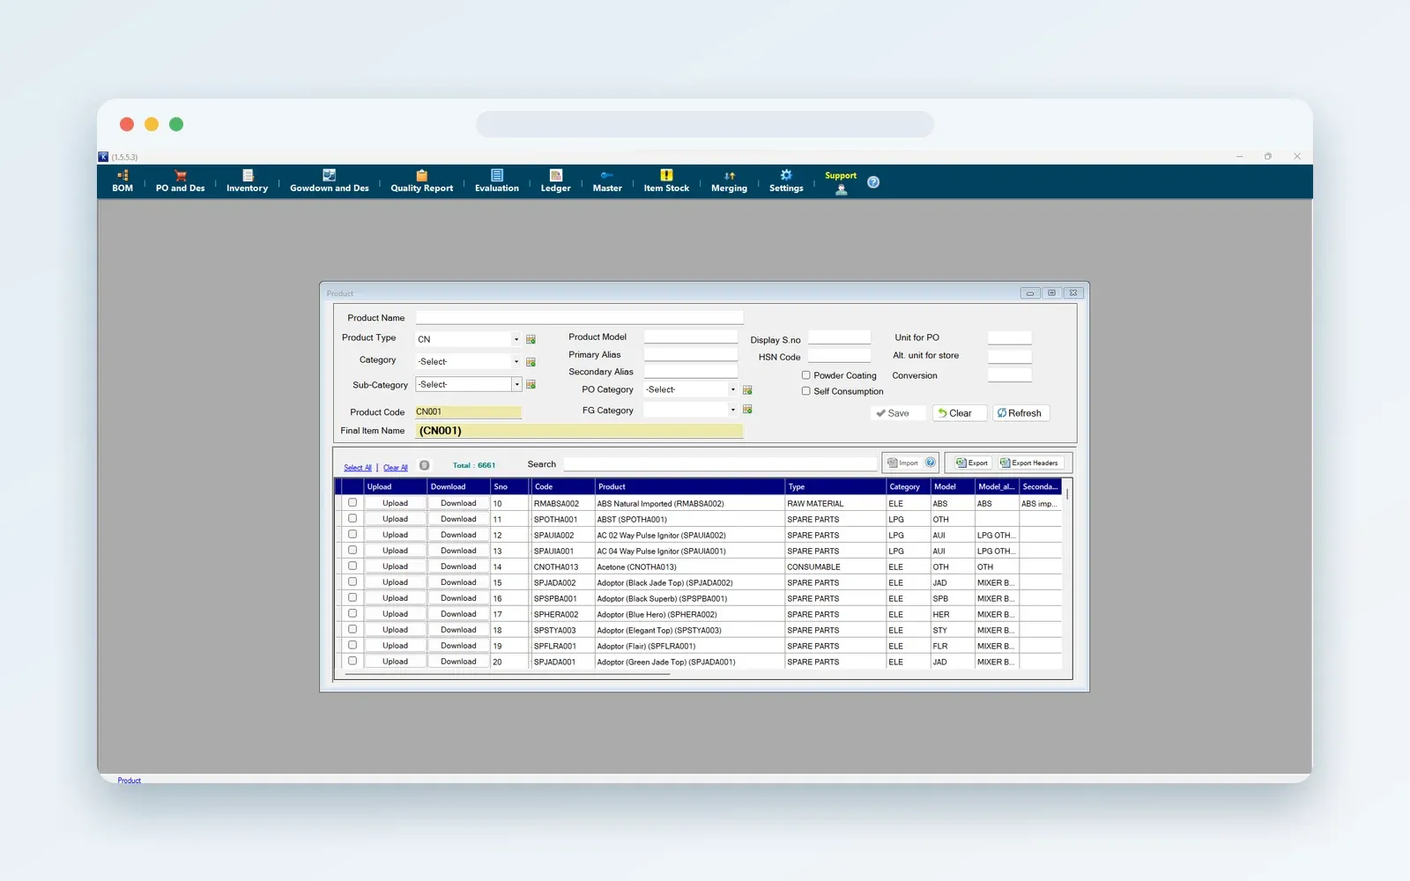
Task: Click add icon beside PO Category dropdown
Action: coord(747,389)
